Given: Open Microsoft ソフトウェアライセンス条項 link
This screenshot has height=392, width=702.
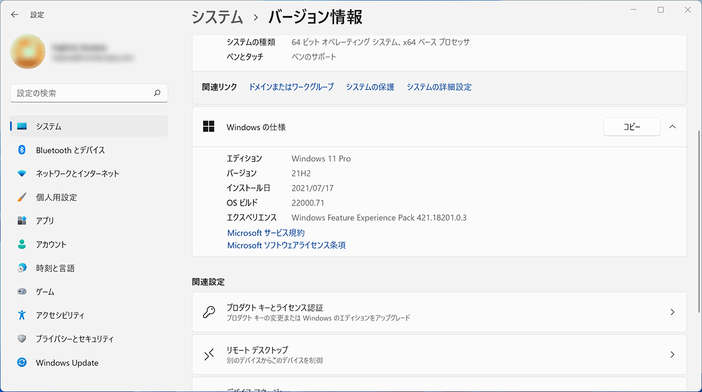Looking at the screenshot, I should 287,246.
